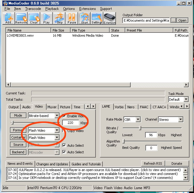Click the Source button
194x193 pixels.
(18, 145)
